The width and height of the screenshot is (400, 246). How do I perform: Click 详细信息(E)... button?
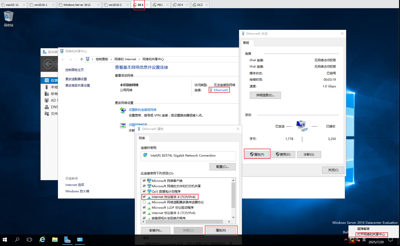click(265, 95)
